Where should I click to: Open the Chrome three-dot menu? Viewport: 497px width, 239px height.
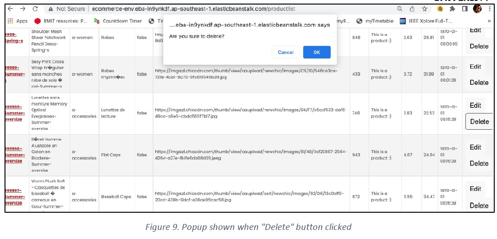coord(489,9)
